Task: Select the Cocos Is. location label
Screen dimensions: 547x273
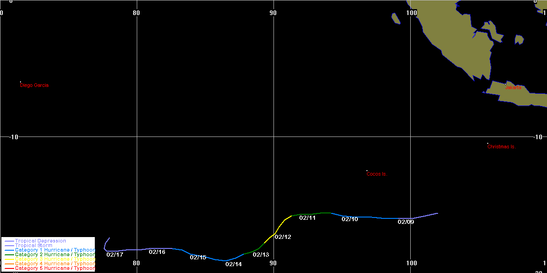Action: (377, 174)
